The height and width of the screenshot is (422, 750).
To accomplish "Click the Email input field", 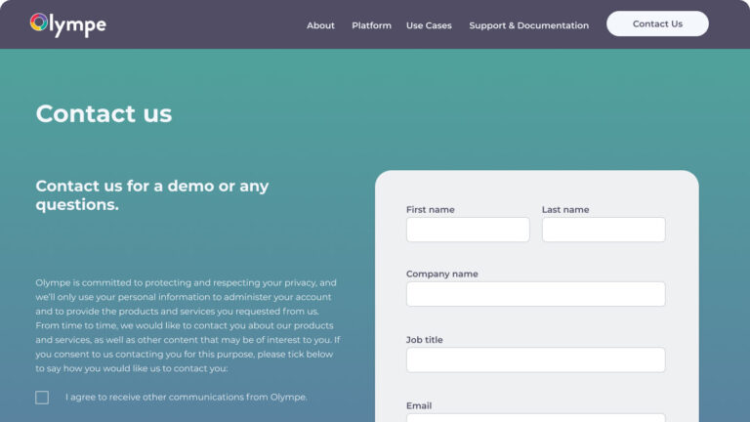I will click(535, 418).
